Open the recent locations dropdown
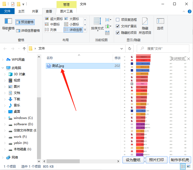 pos(19,49)
